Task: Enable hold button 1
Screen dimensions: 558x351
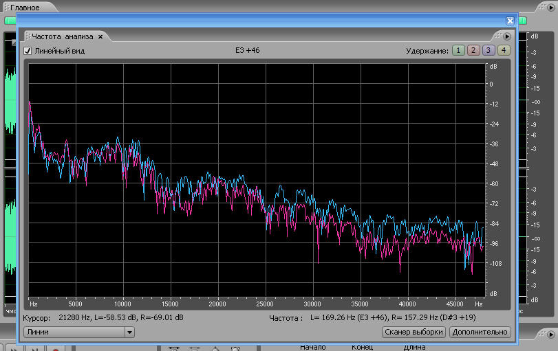Action: 458,50
